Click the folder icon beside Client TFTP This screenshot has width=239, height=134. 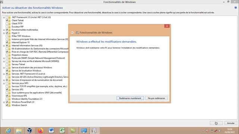pos(9,23)
